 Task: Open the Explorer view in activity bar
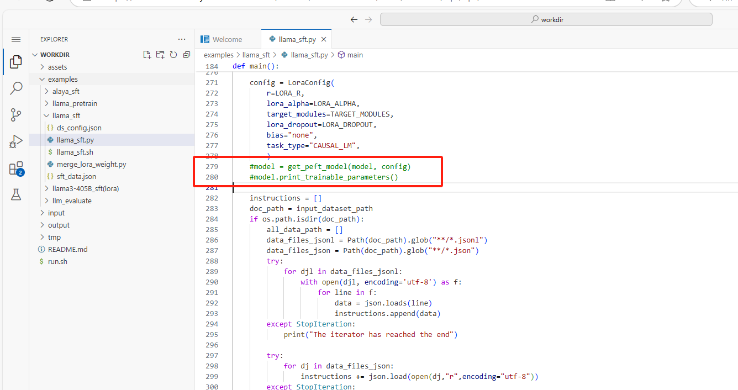[x=16, y=61]
